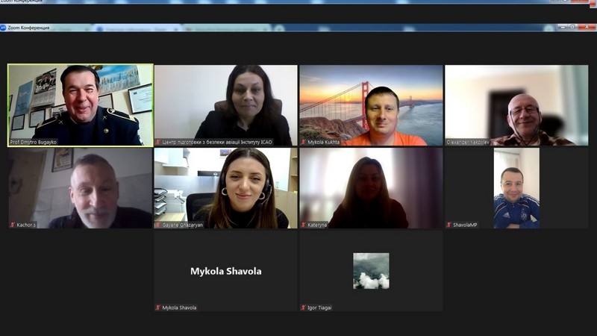Click muted mic icon for ShavolaMP
597x336 pixels.
[449, 225]
